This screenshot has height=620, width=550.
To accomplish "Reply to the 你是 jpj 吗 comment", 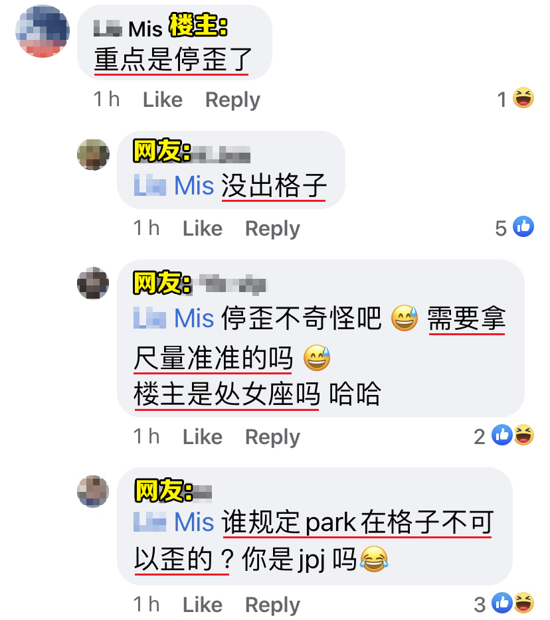I will [x=272, y=605].
